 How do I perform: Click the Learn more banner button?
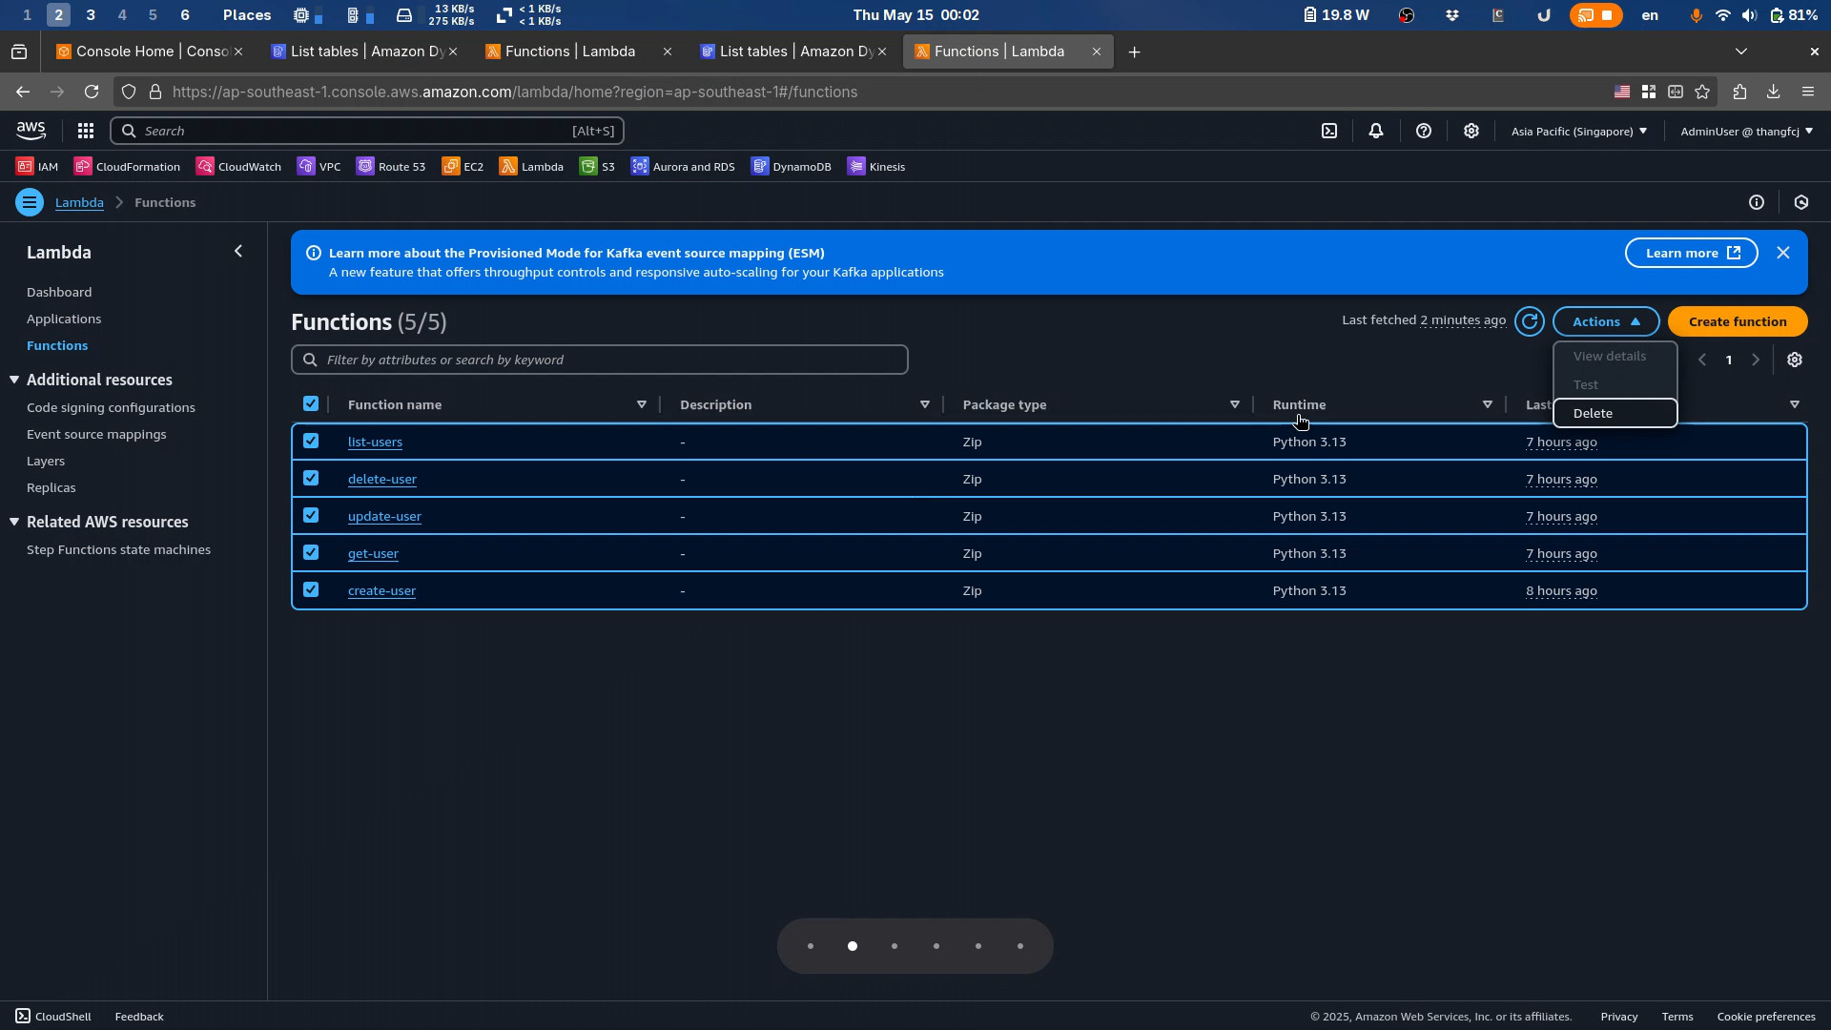point(1692,253)
